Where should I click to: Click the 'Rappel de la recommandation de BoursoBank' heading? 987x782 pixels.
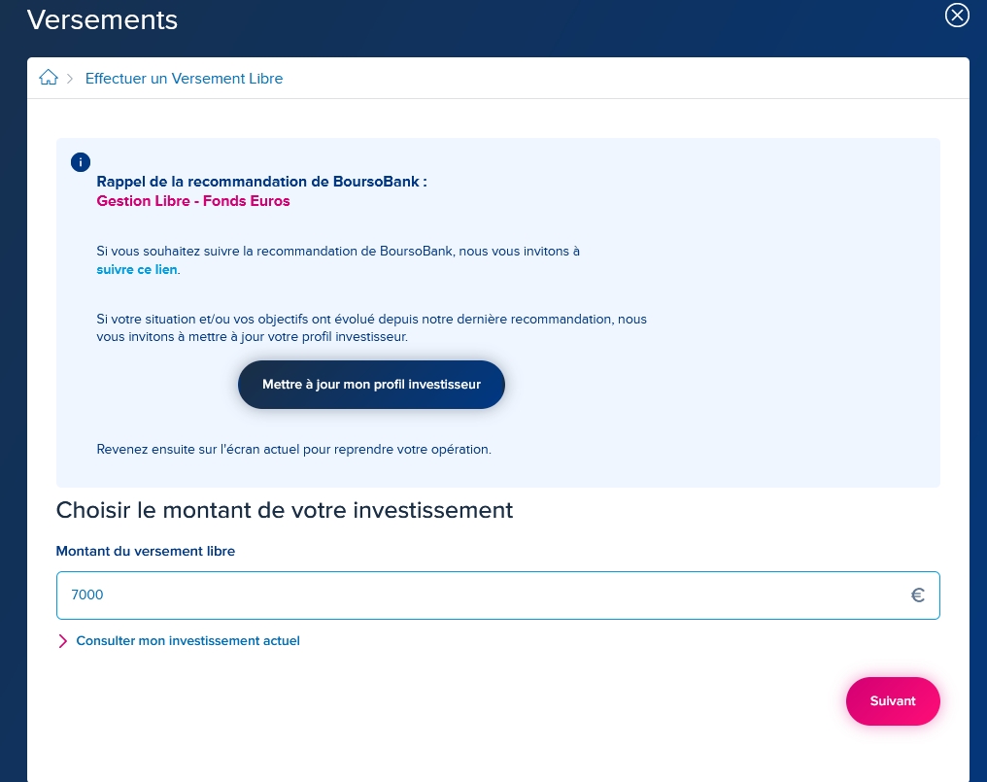[x=261, y=181]
